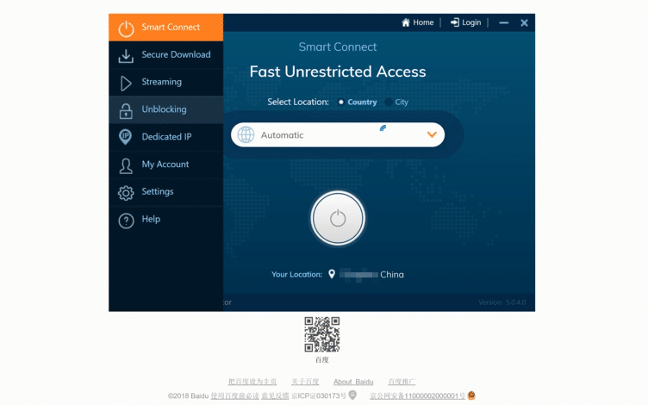Select the City radio option
Image resolution: width=648 pixels, height=405 pixels.
coord(389,102)
